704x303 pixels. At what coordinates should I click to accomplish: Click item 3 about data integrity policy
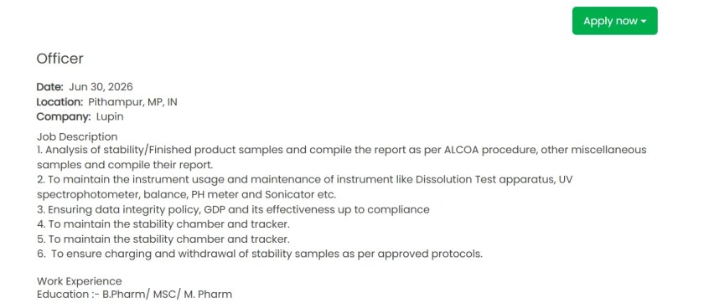[x=233, y=209]
